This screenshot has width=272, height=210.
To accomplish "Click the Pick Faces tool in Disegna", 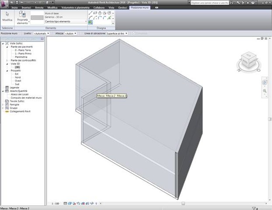I will coord(91,22).
